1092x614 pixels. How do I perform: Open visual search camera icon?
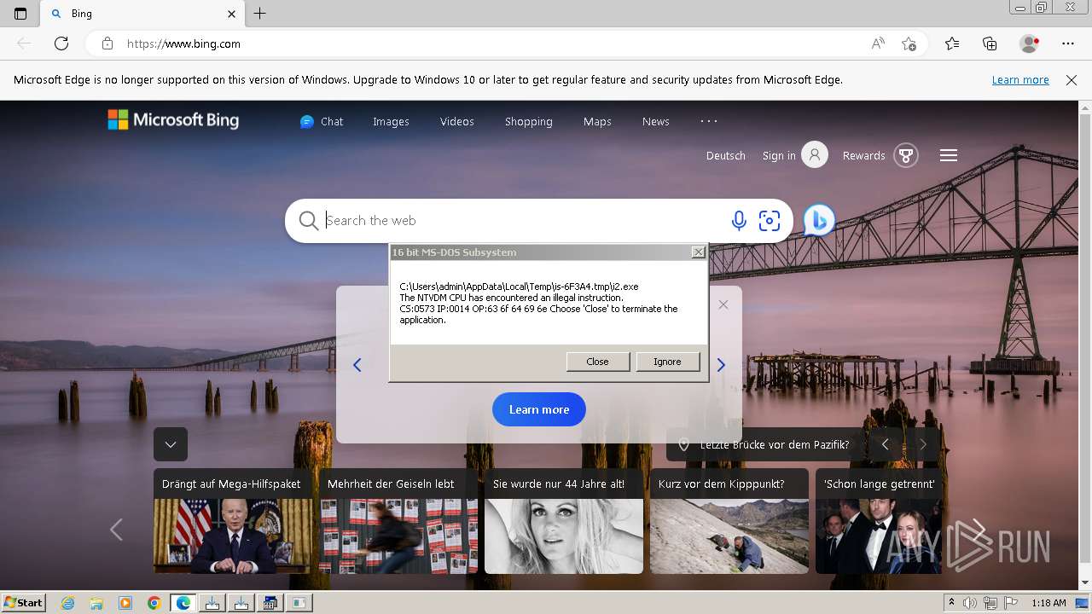point(770,221)
